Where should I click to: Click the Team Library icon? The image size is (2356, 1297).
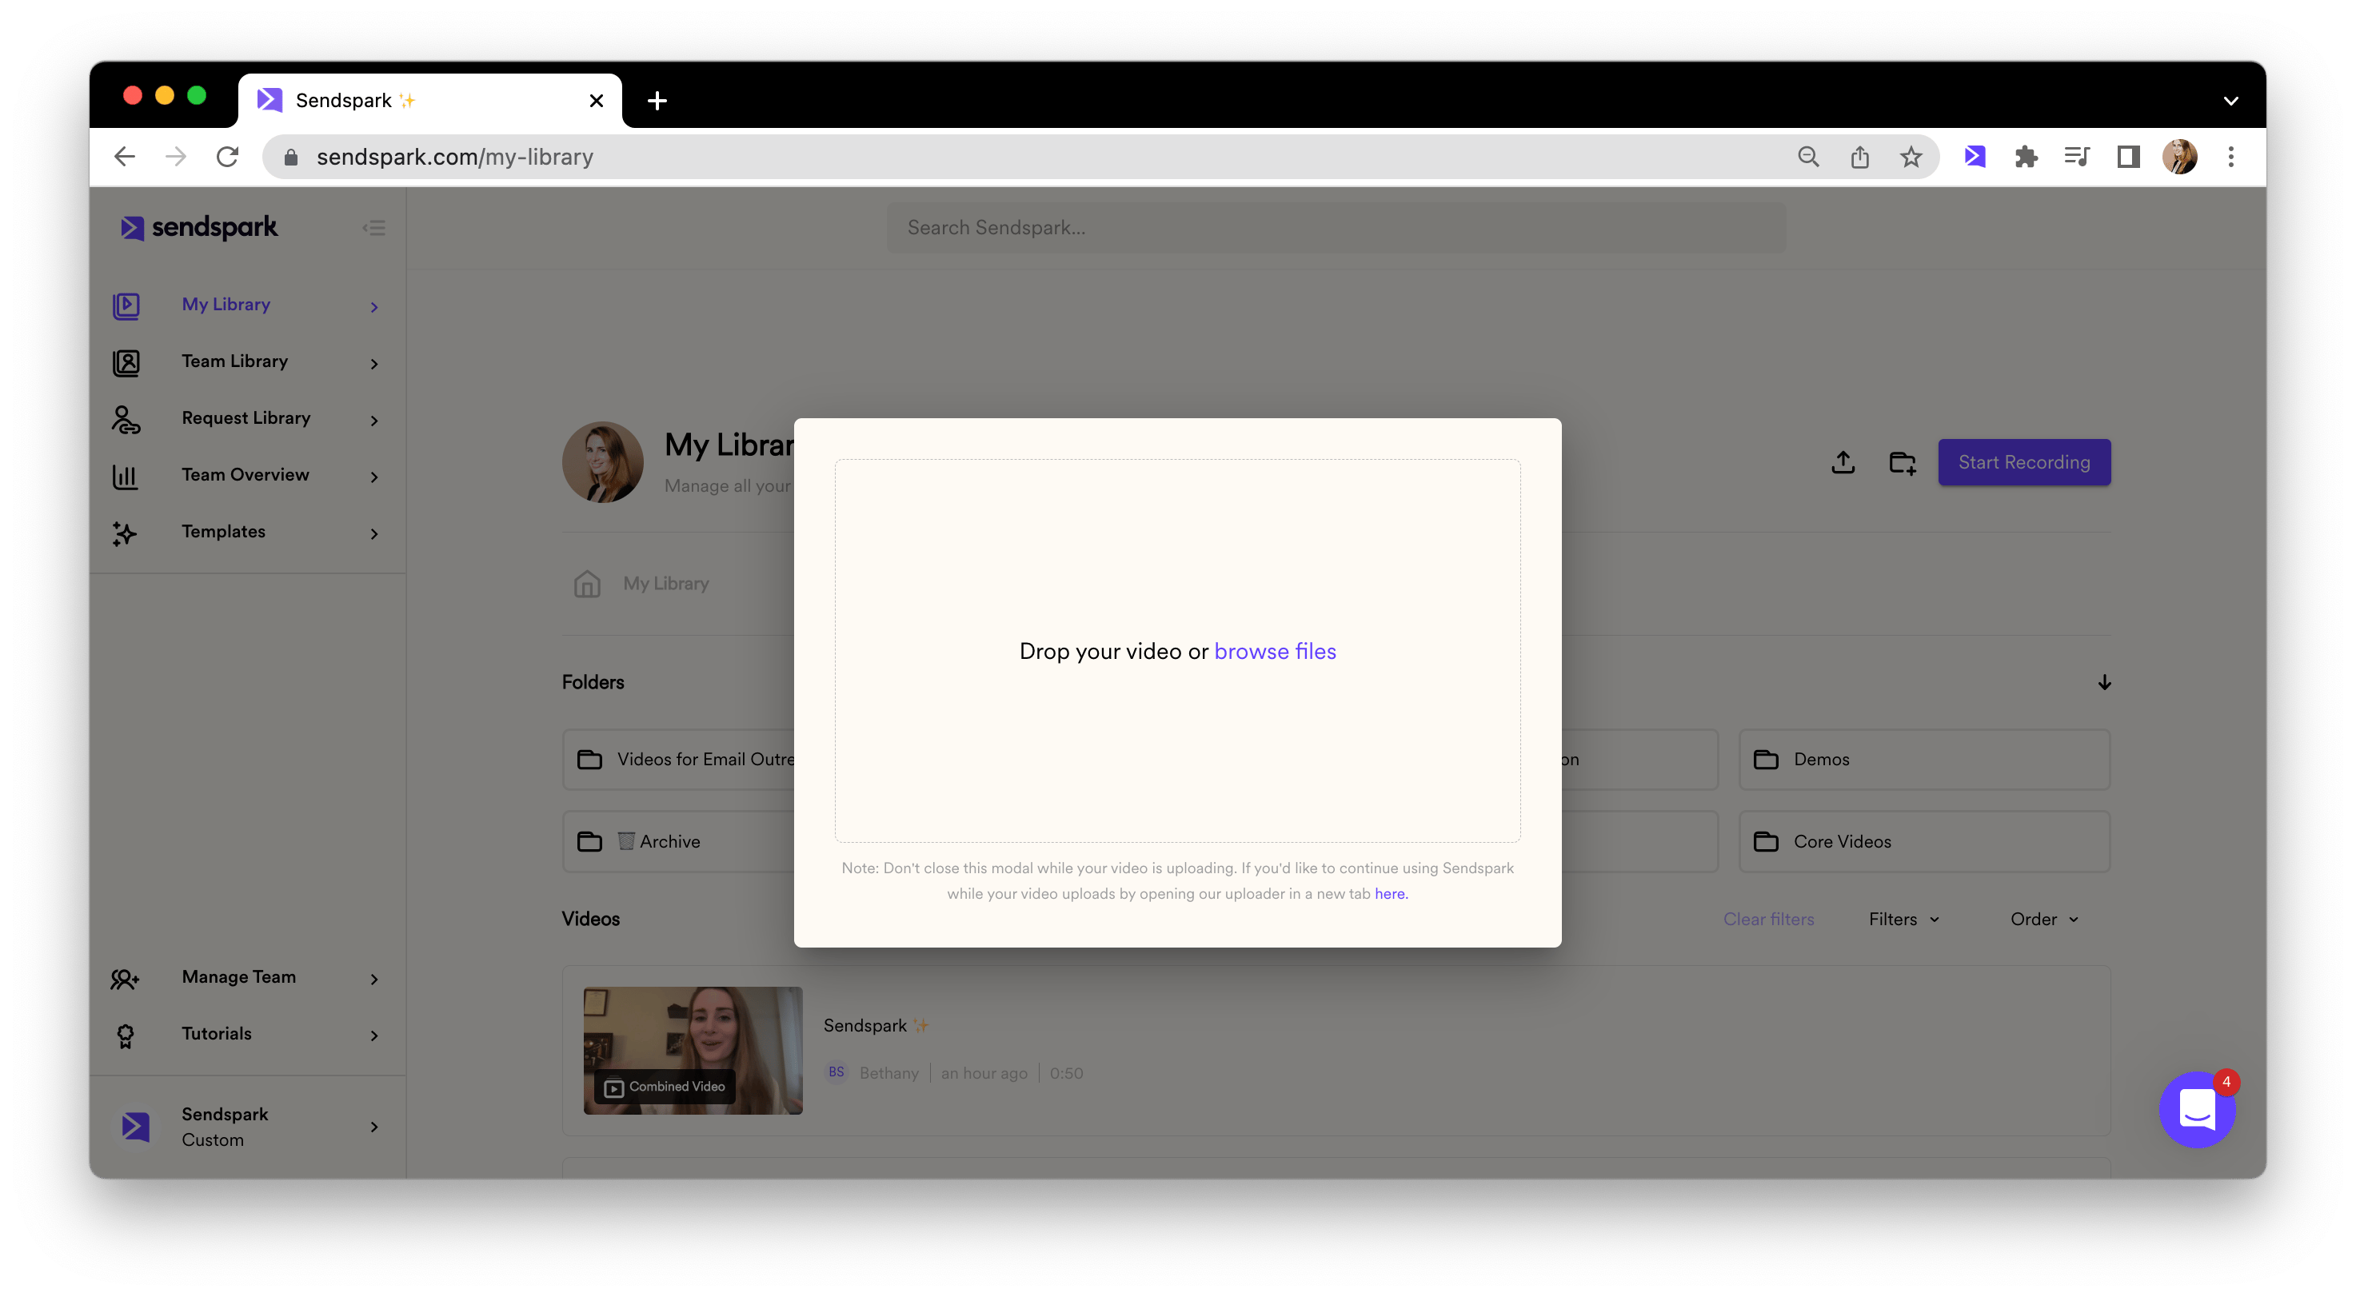[126, 362]
